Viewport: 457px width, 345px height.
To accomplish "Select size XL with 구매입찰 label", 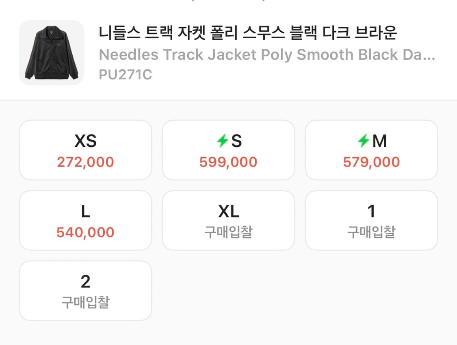I will tap(228, 219).
